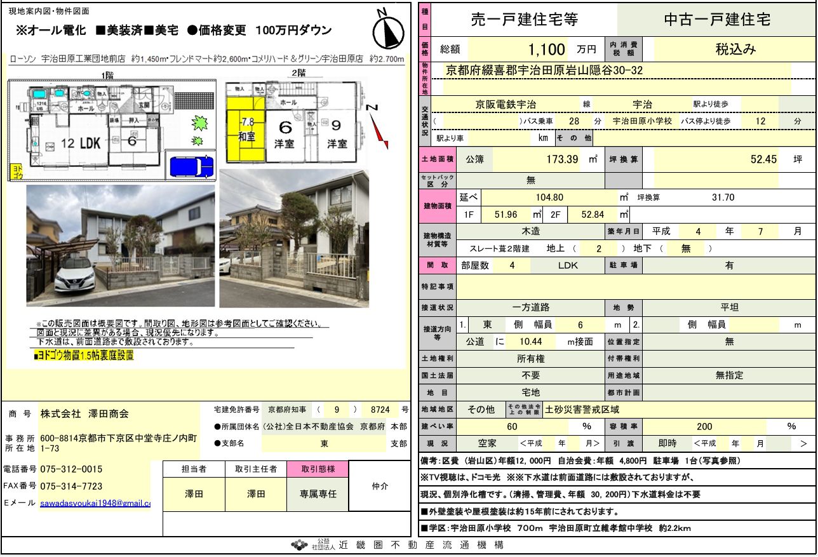Viewport: 818px width, 557px height.
Task: Click the 外壁塗装や屋根塗装 remarks line
Action: pos(519,511)
